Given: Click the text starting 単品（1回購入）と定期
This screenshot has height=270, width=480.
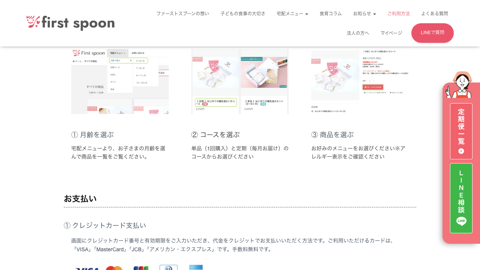Looking at the screenshot, I should coord(240,152).
